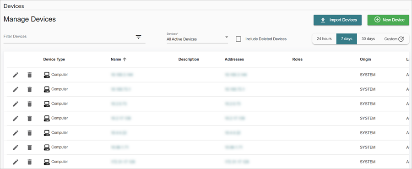
Task: Choose the Custom time range option
Action: pos(394,39)
